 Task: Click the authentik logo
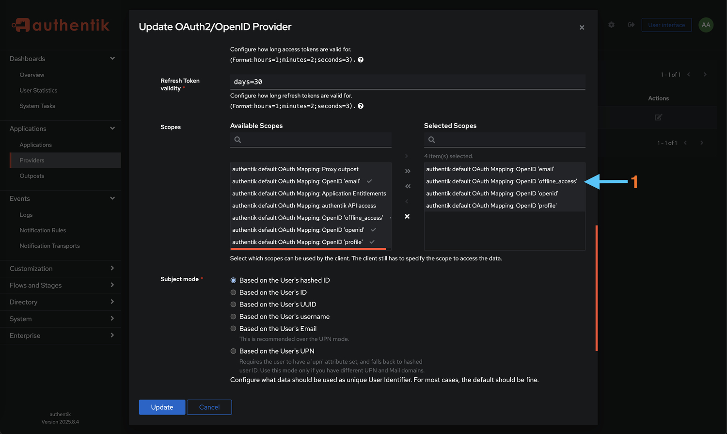coord(60,25)
